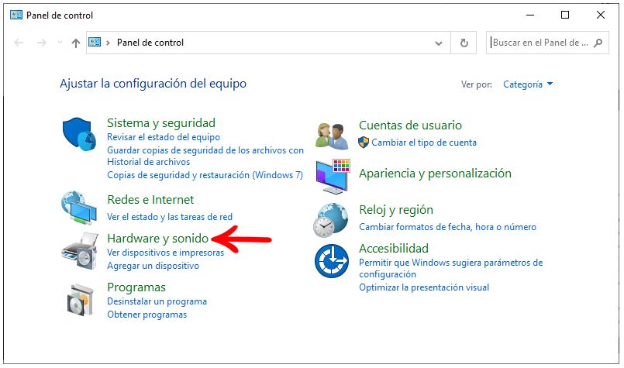Open Sistema y seguridad category
624x368 pixels.
tap(161, 123)
